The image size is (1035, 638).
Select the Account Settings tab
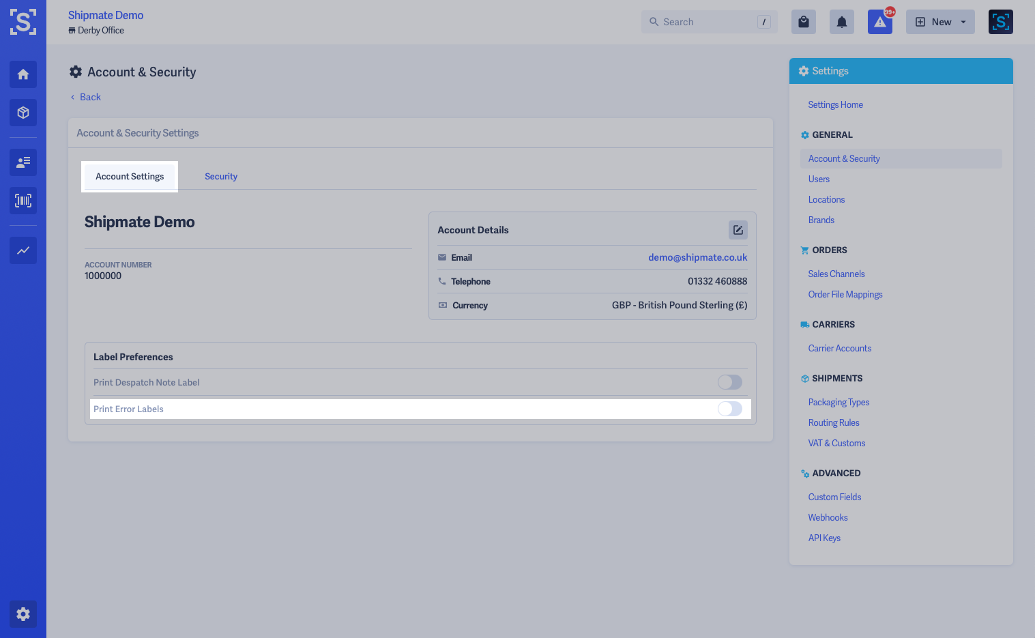point(130,177)
